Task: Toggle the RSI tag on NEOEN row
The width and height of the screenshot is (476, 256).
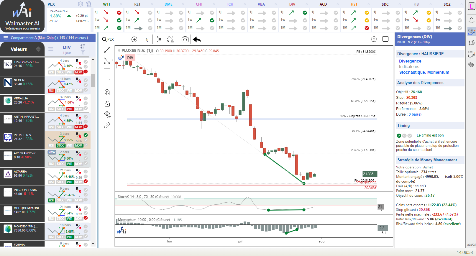Action: tap(51, 91)
